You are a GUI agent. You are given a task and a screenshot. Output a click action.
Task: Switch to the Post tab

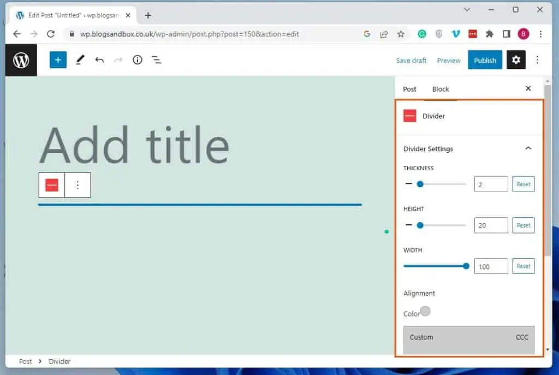pos(409,88)
